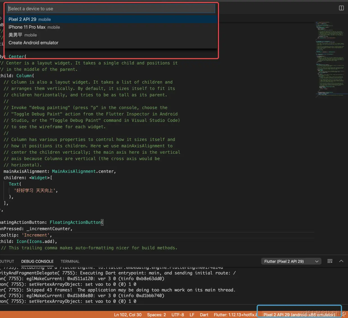Click the <Widget>[ type annotation

pos(41,178)
